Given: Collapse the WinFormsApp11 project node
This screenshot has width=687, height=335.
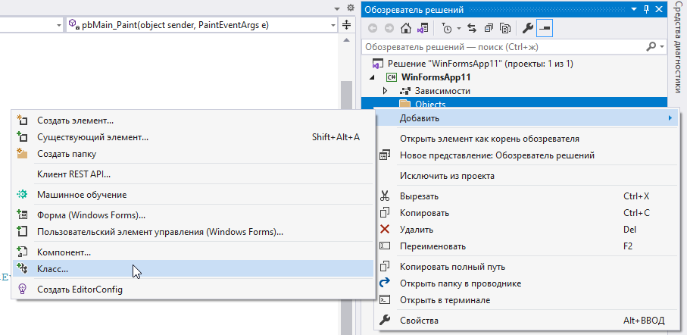Looking at the screenshot, I should tap(373, 77).
